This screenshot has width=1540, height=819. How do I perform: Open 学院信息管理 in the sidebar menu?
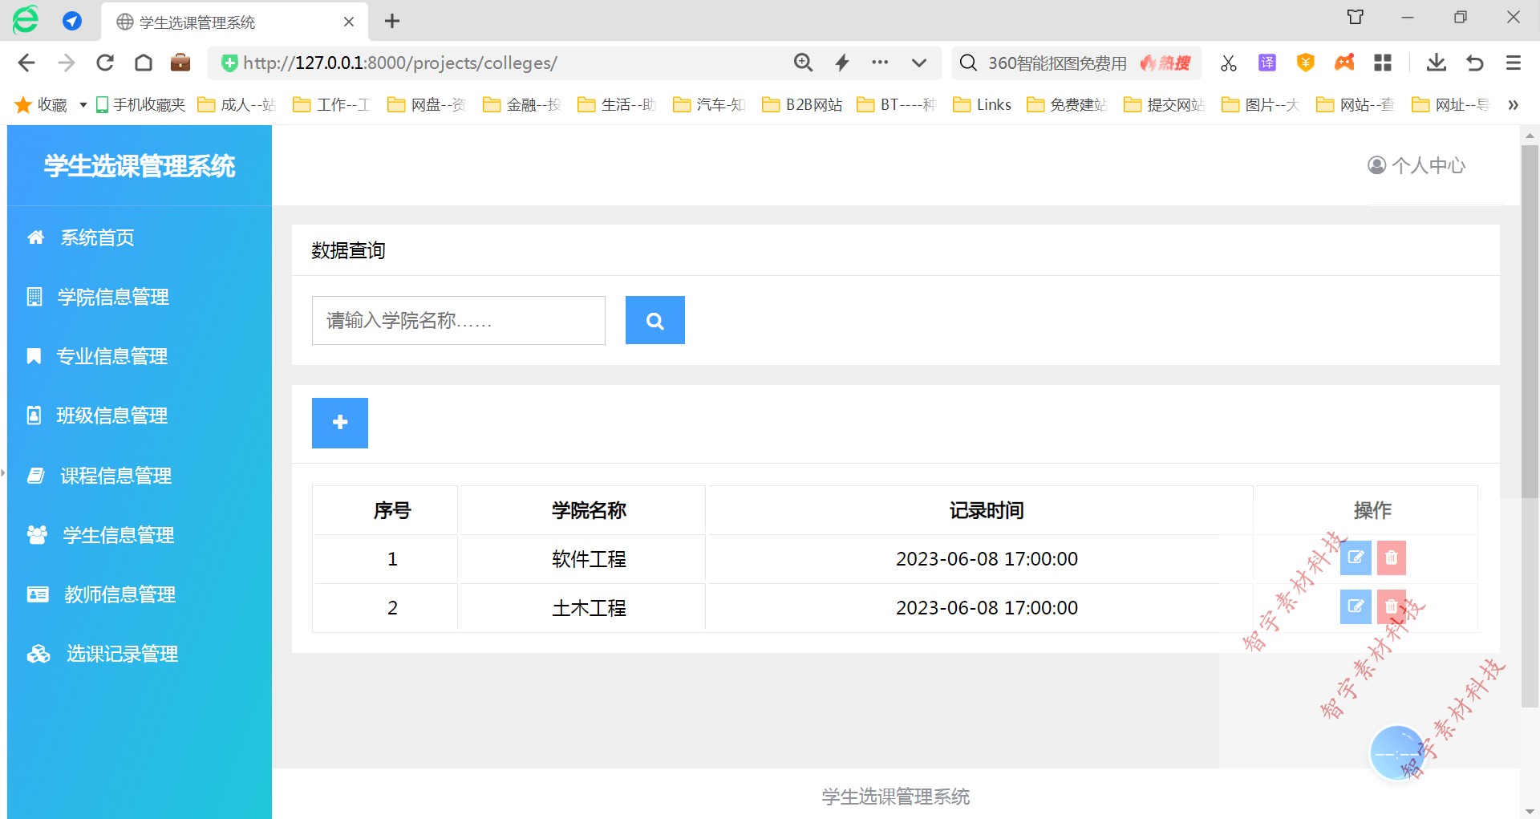click(113, 297)
